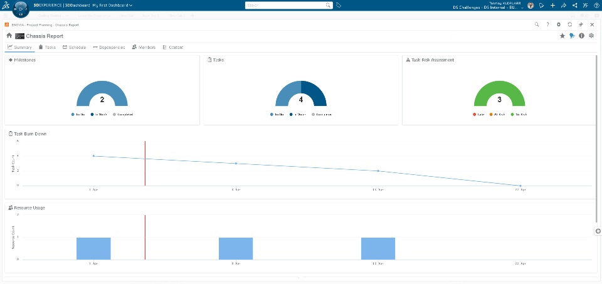Image resolution: width=602 pixels, height=284 pixels.
Task: Click the green Task Risk gauge showing 3
Action: click(x=500, y=93)
